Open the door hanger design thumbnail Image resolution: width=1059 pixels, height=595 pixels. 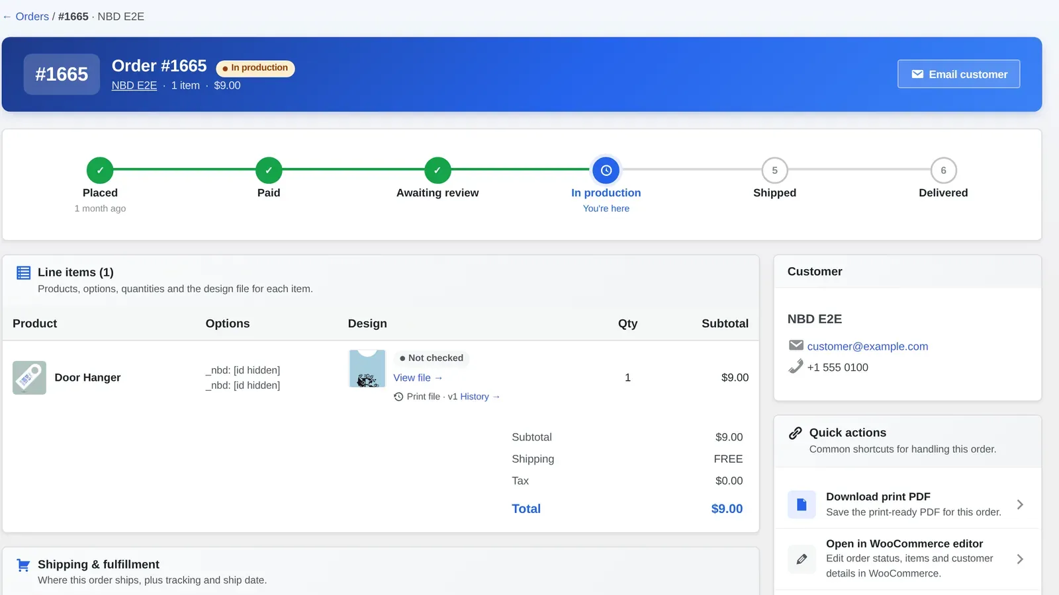[x=367, y=369]
